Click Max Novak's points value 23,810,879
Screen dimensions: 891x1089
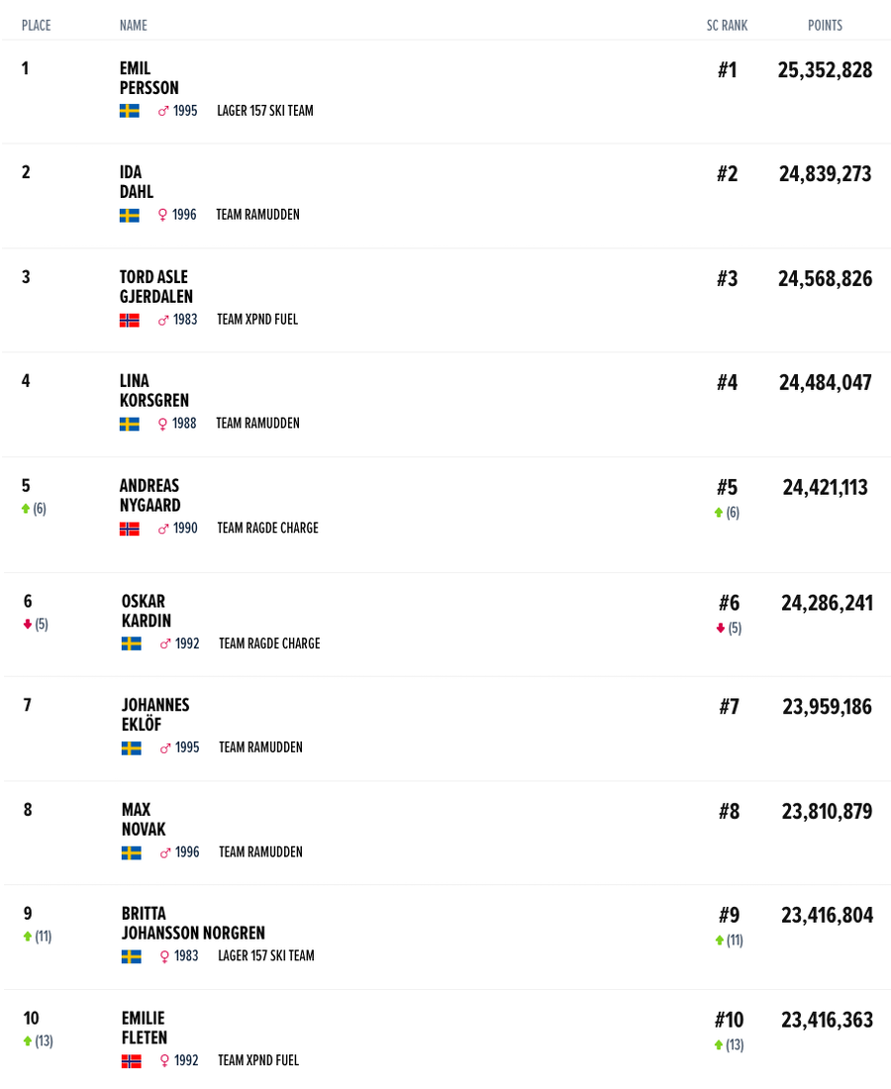pos(827,812)
